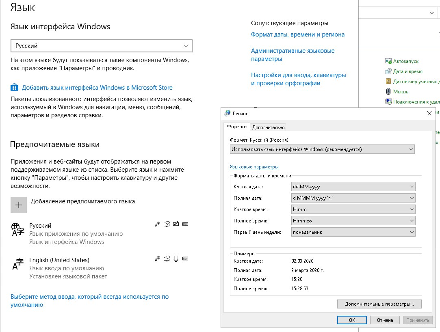Screen dimensions: 440x332
Task: Click keyboard icon in English row
Action: pyautogui.click(x=185, y=259)
